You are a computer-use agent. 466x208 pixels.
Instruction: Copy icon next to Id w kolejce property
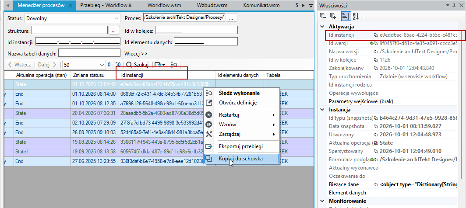pyautogui.click(x=375, y=60)
